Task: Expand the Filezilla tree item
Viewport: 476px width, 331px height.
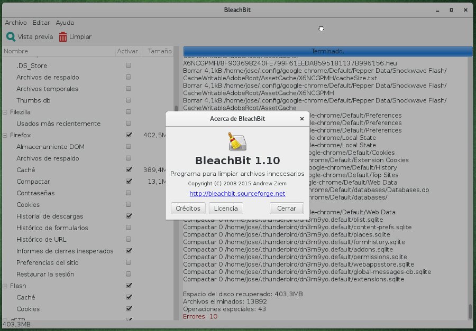Action: click(4, 112)
